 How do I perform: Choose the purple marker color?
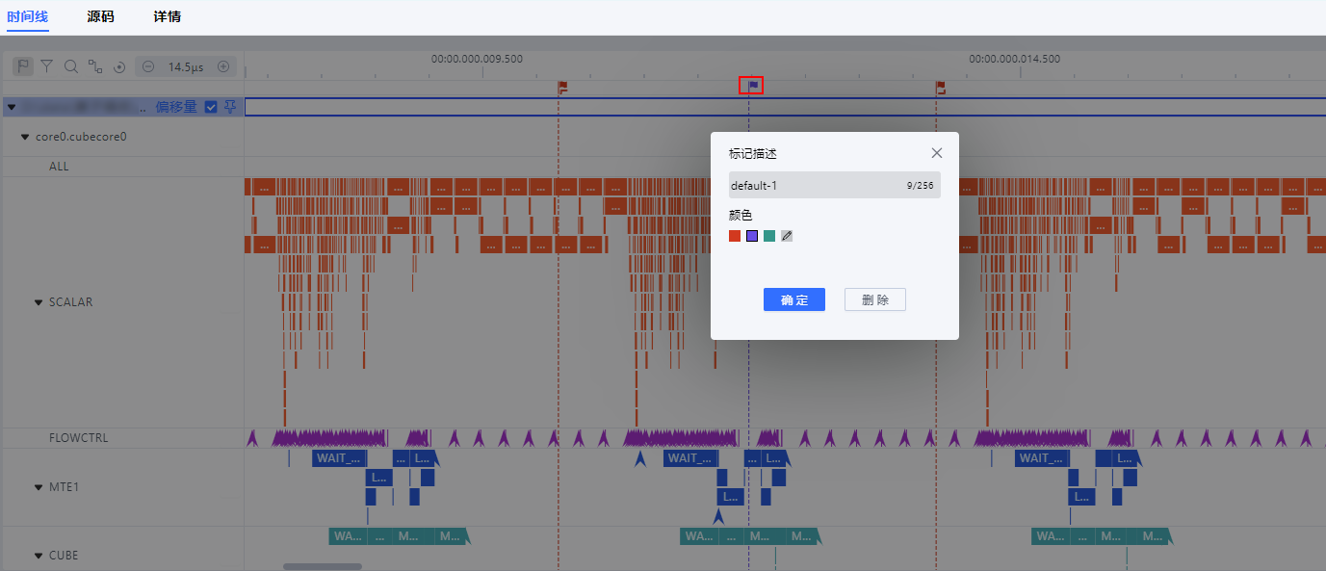point(752,236)
